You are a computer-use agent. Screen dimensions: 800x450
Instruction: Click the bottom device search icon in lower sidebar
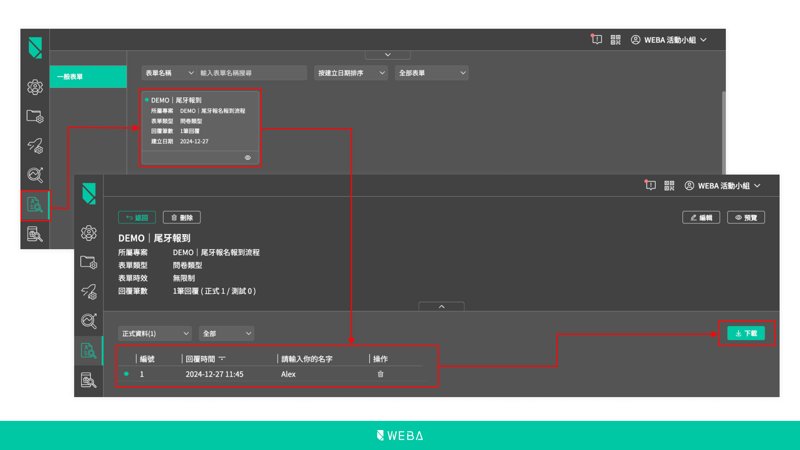89,380
